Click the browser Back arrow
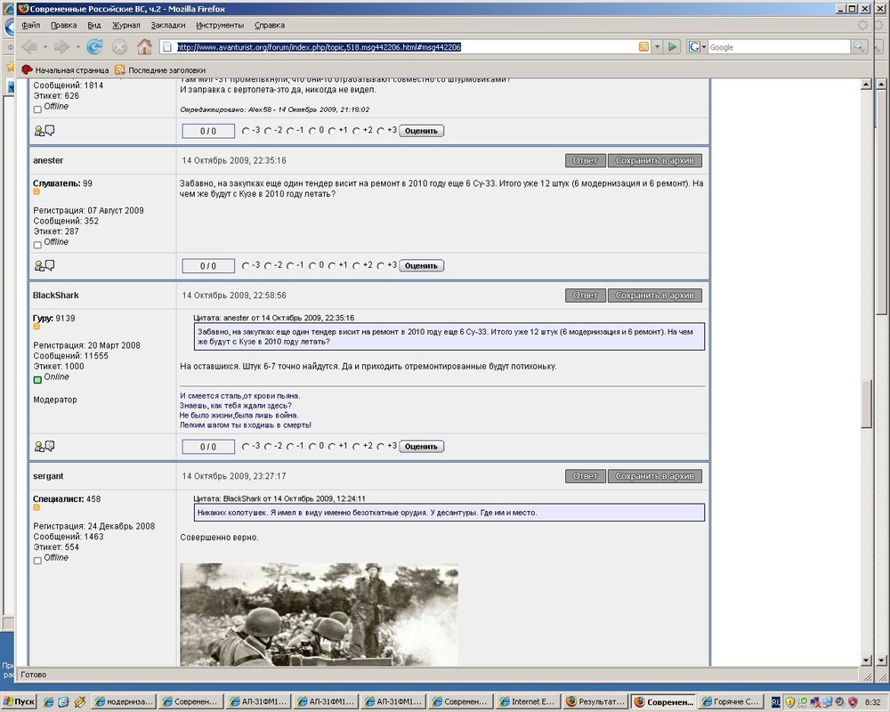This screenshot has width=890, height=712. coord(29,47)
